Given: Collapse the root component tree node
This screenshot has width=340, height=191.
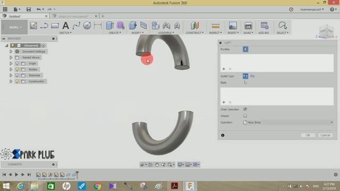Looking at the screenshot, I should tap(7, 46).
